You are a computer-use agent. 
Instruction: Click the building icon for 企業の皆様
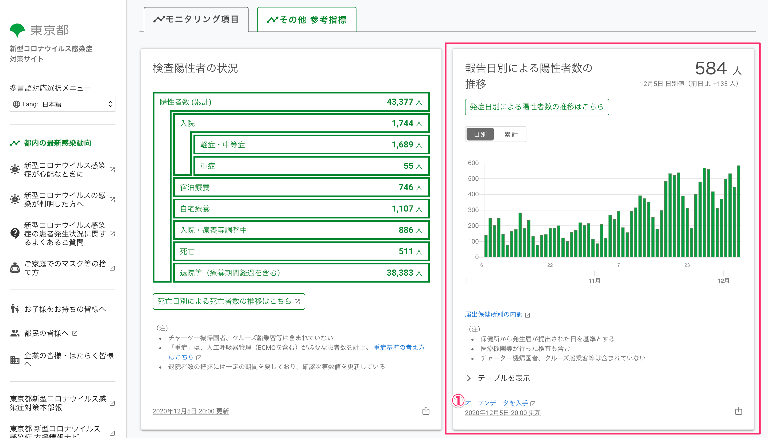click(x=15, y=359)
